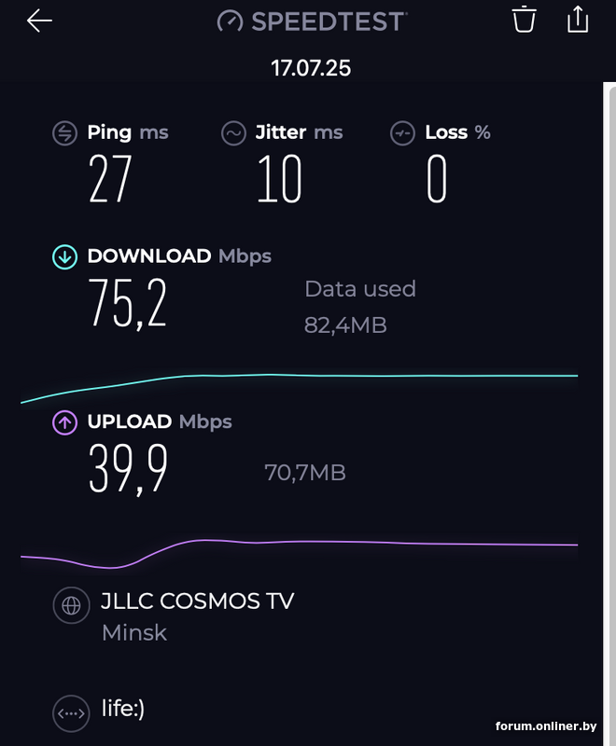Delete this result with trash icon
Viewport: 616px width, 746px height.
click(525, 20)
